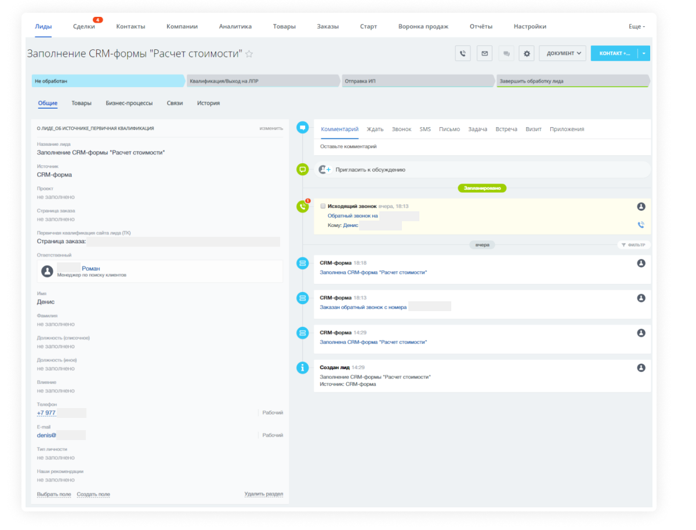This screenshot has height=530, width=696.
Task: Click Пригласить к обсуждению
Action: click(371, 170)
